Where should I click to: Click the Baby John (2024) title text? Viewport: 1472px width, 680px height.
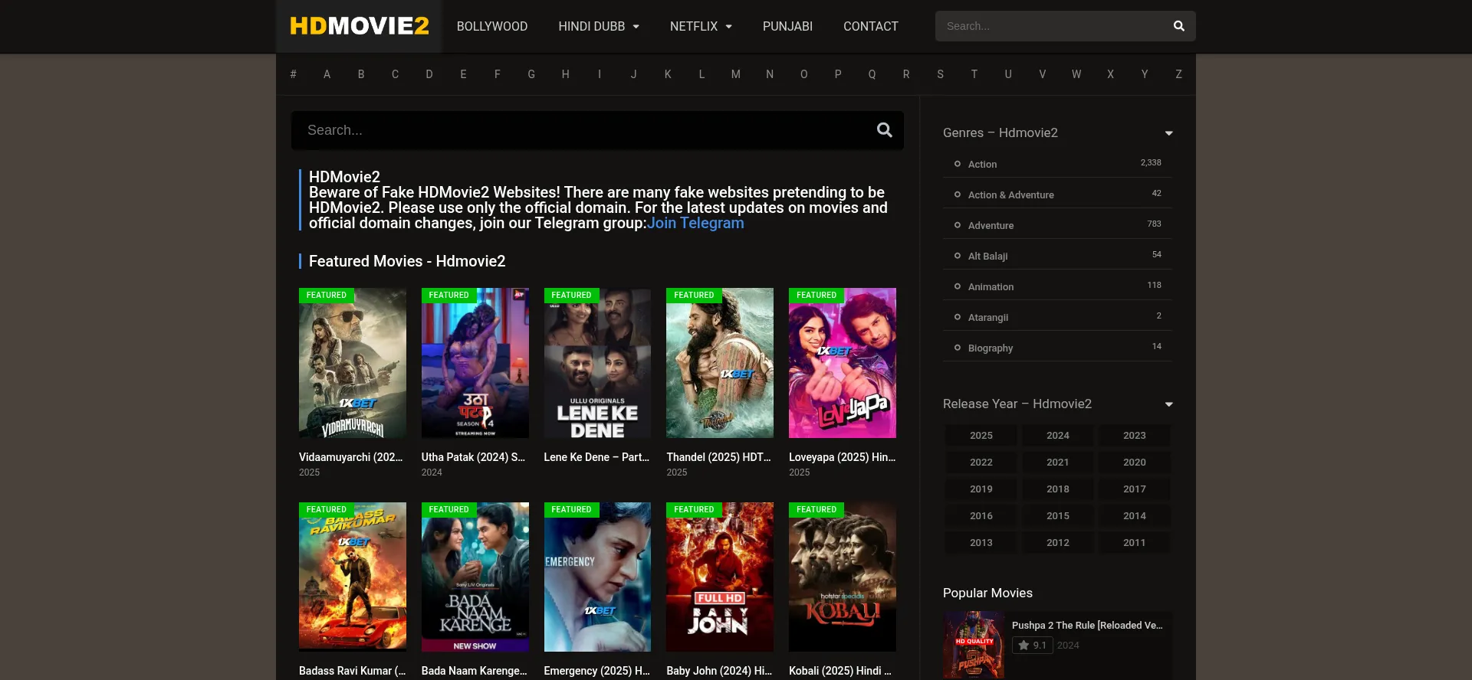coord(719,671)
